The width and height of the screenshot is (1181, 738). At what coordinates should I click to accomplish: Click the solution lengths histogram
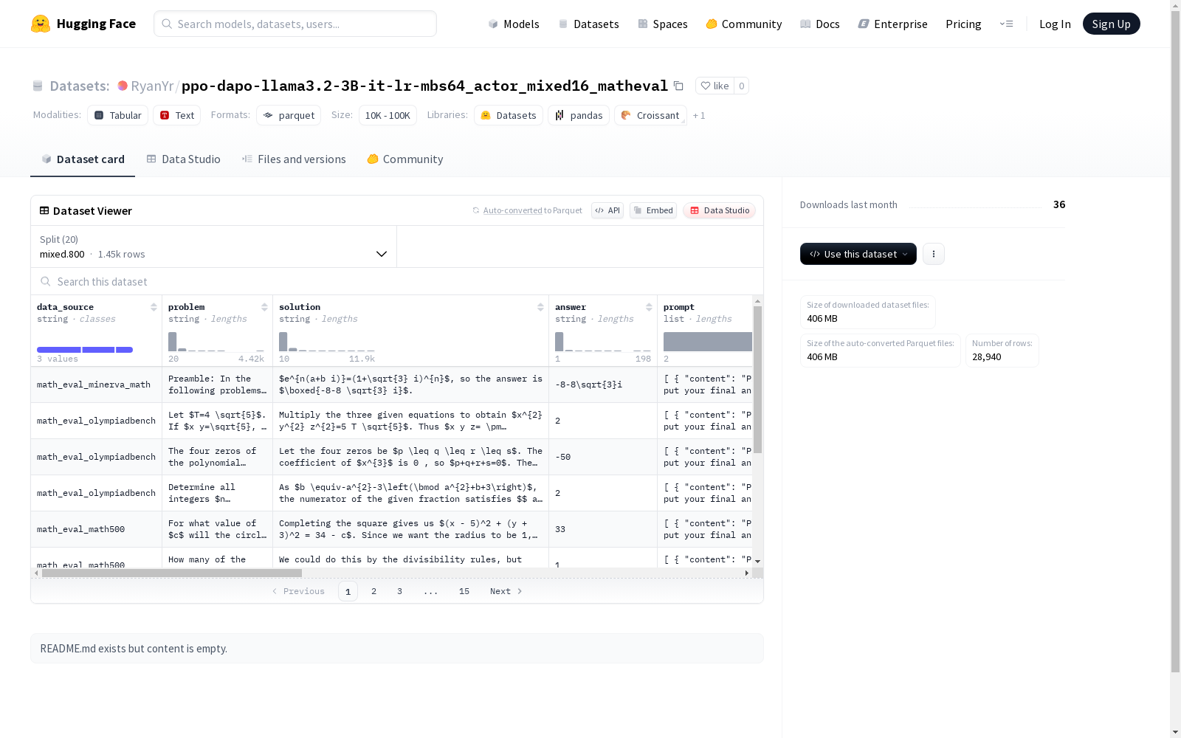click(x=327, y=342)
